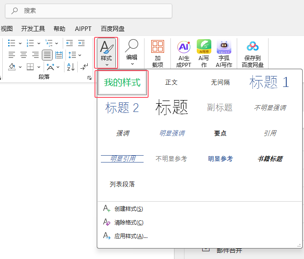304x259 pixels.
Task: Apply the 强调 emphasis style
Action: coord(123,133)
